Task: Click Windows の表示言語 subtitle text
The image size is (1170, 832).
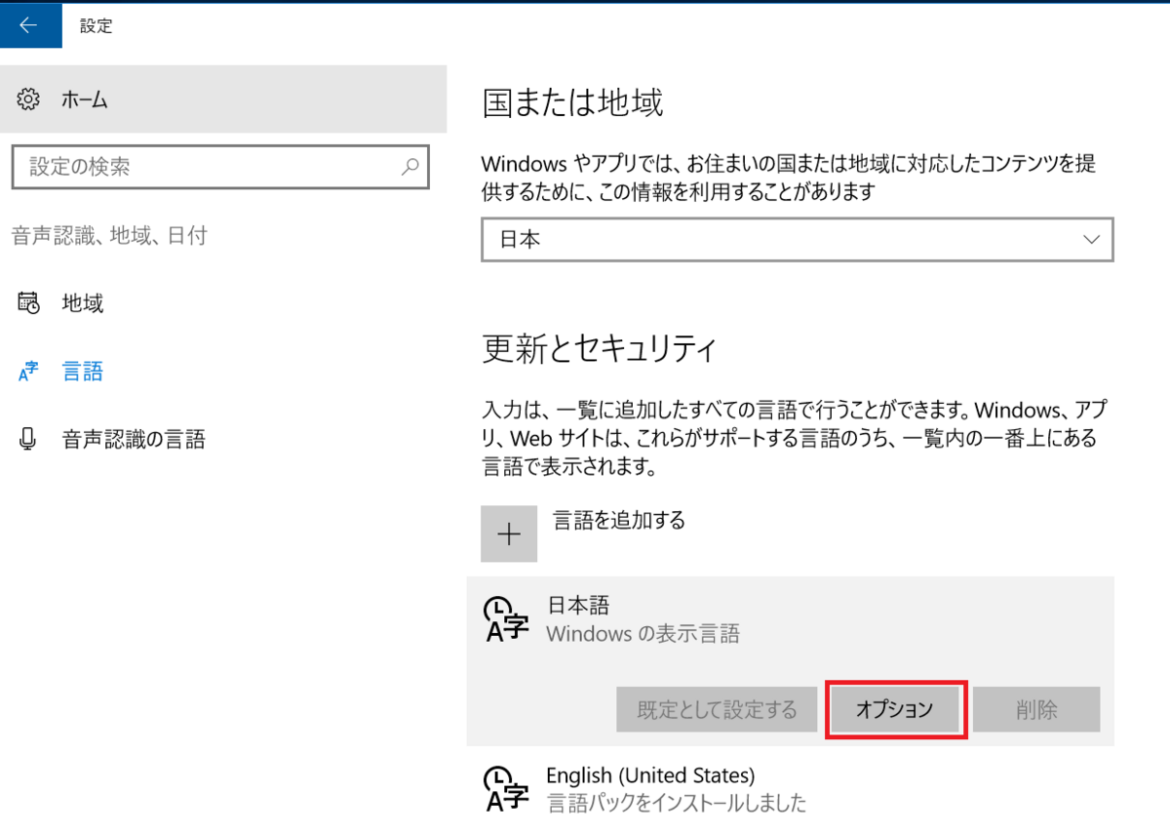Action: pos(643,634)
